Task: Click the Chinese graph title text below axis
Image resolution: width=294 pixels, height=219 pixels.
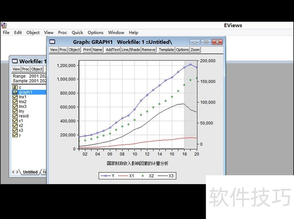Action: click(137, 163)
